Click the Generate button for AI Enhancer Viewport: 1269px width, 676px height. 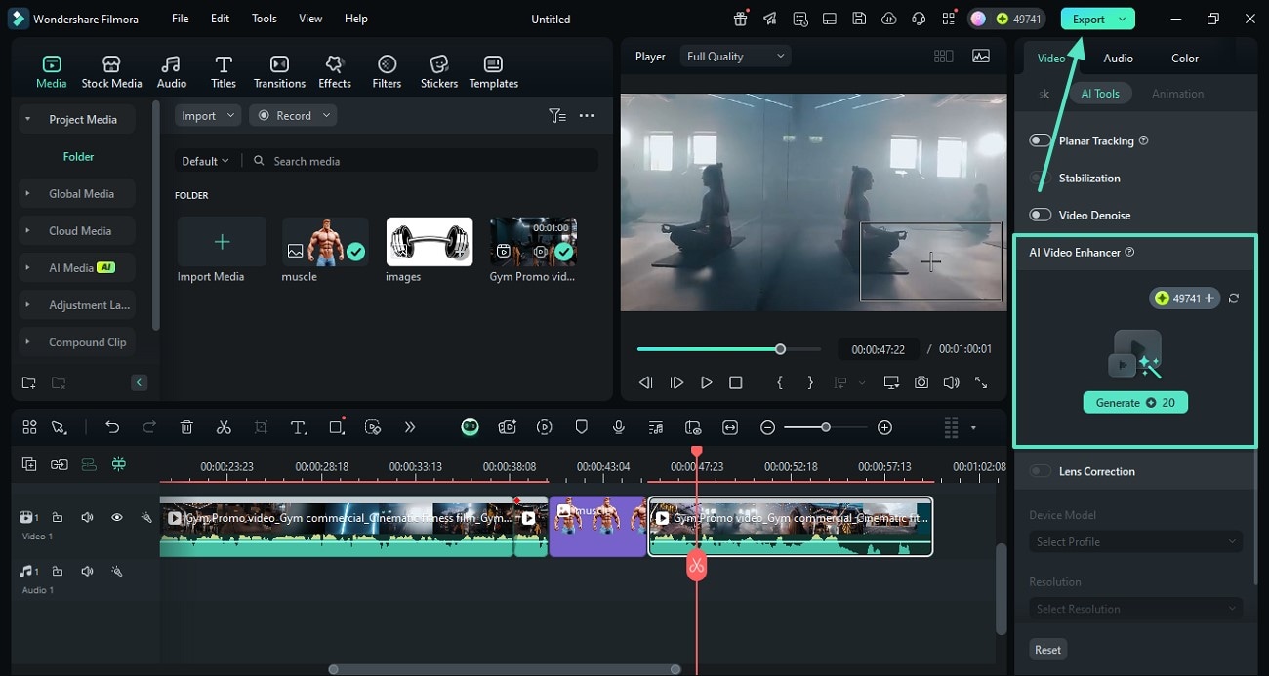(x=1134, y=402)
